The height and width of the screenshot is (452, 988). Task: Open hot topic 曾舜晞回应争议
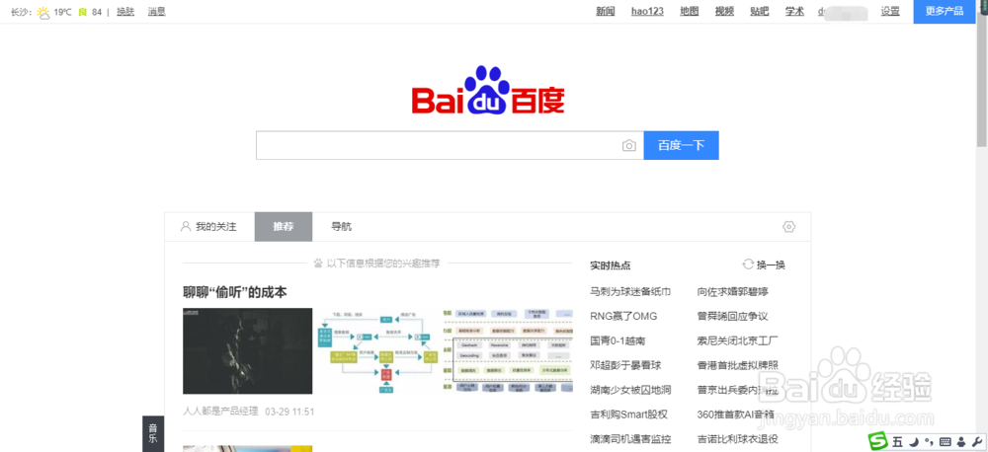[x=733, y=316]
